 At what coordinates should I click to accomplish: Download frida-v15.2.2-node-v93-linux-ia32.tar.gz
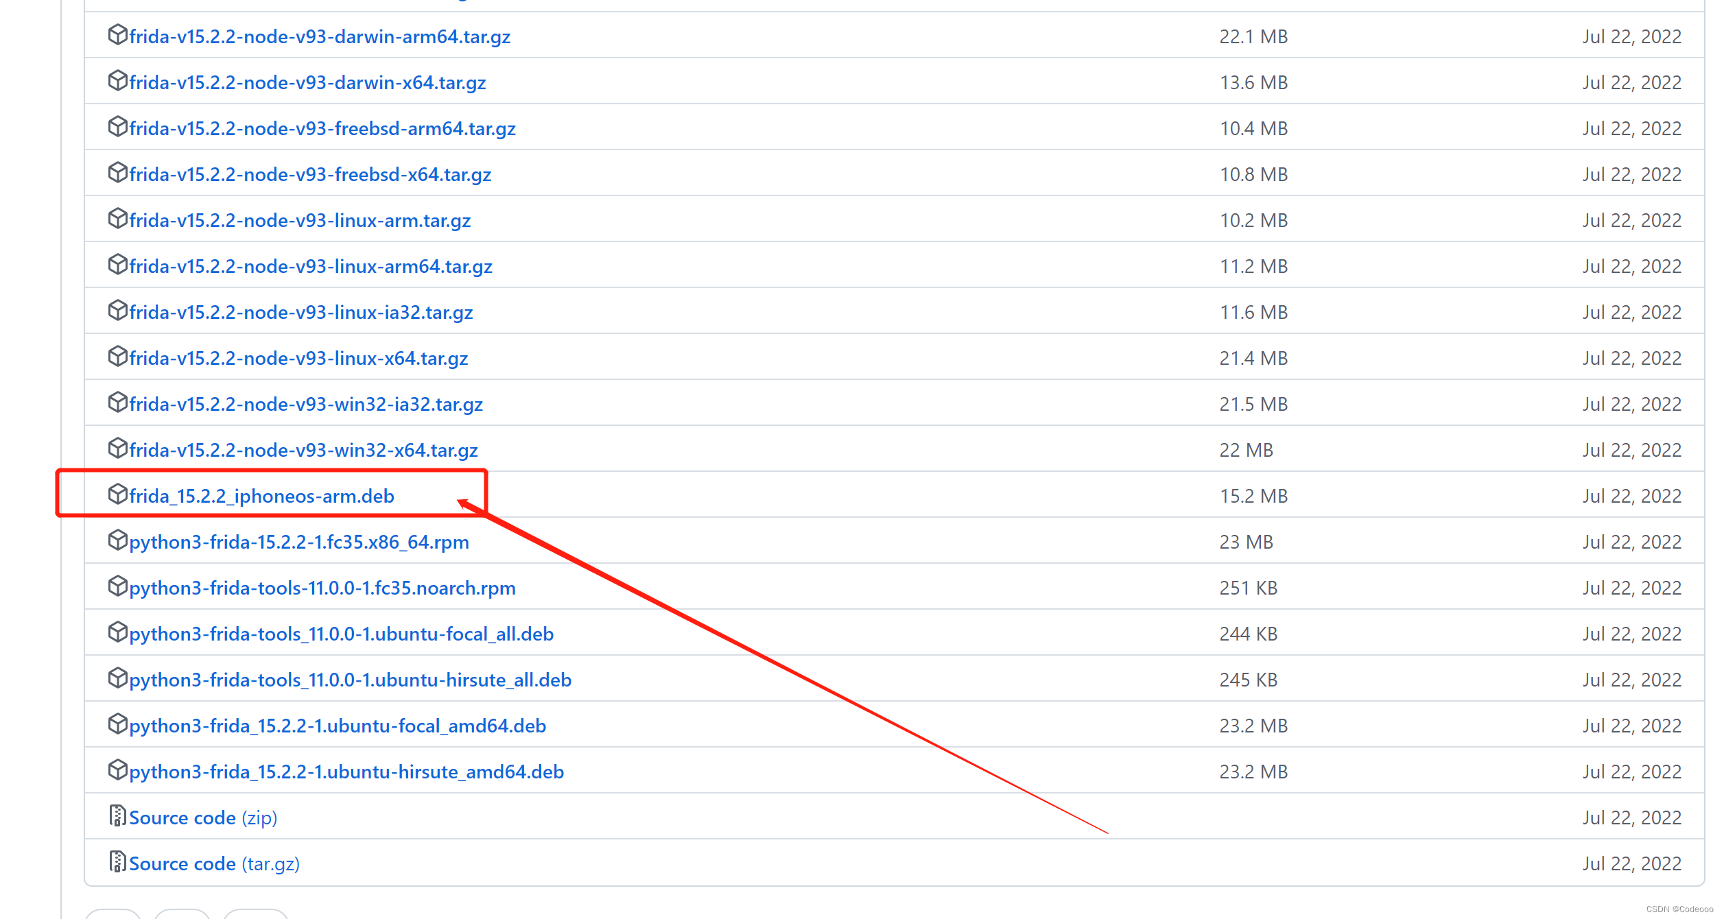pyautogui.click(x=301, y=312)
